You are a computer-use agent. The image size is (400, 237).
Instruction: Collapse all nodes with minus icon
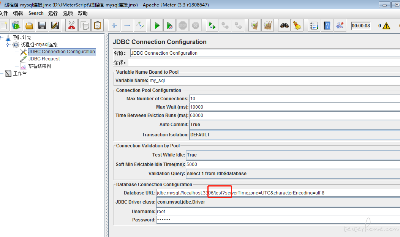tap(127, 25)
